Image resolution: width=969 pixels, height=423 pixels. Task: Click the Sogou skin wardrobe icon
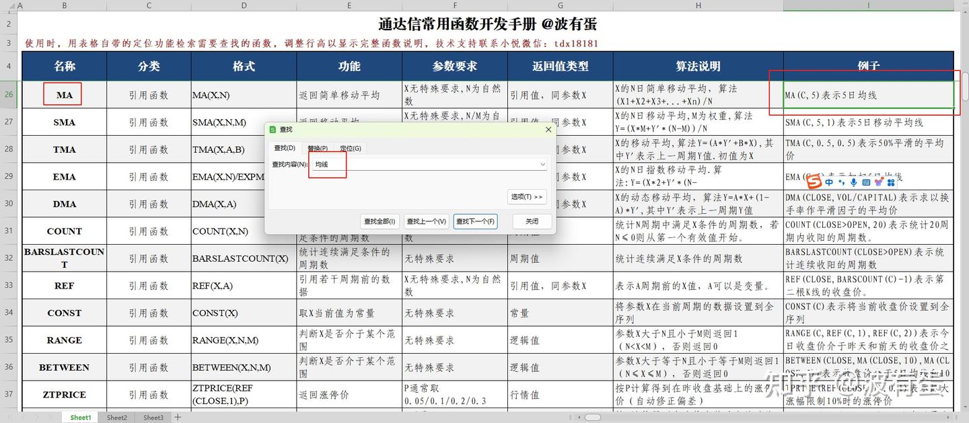pos(878,182)
